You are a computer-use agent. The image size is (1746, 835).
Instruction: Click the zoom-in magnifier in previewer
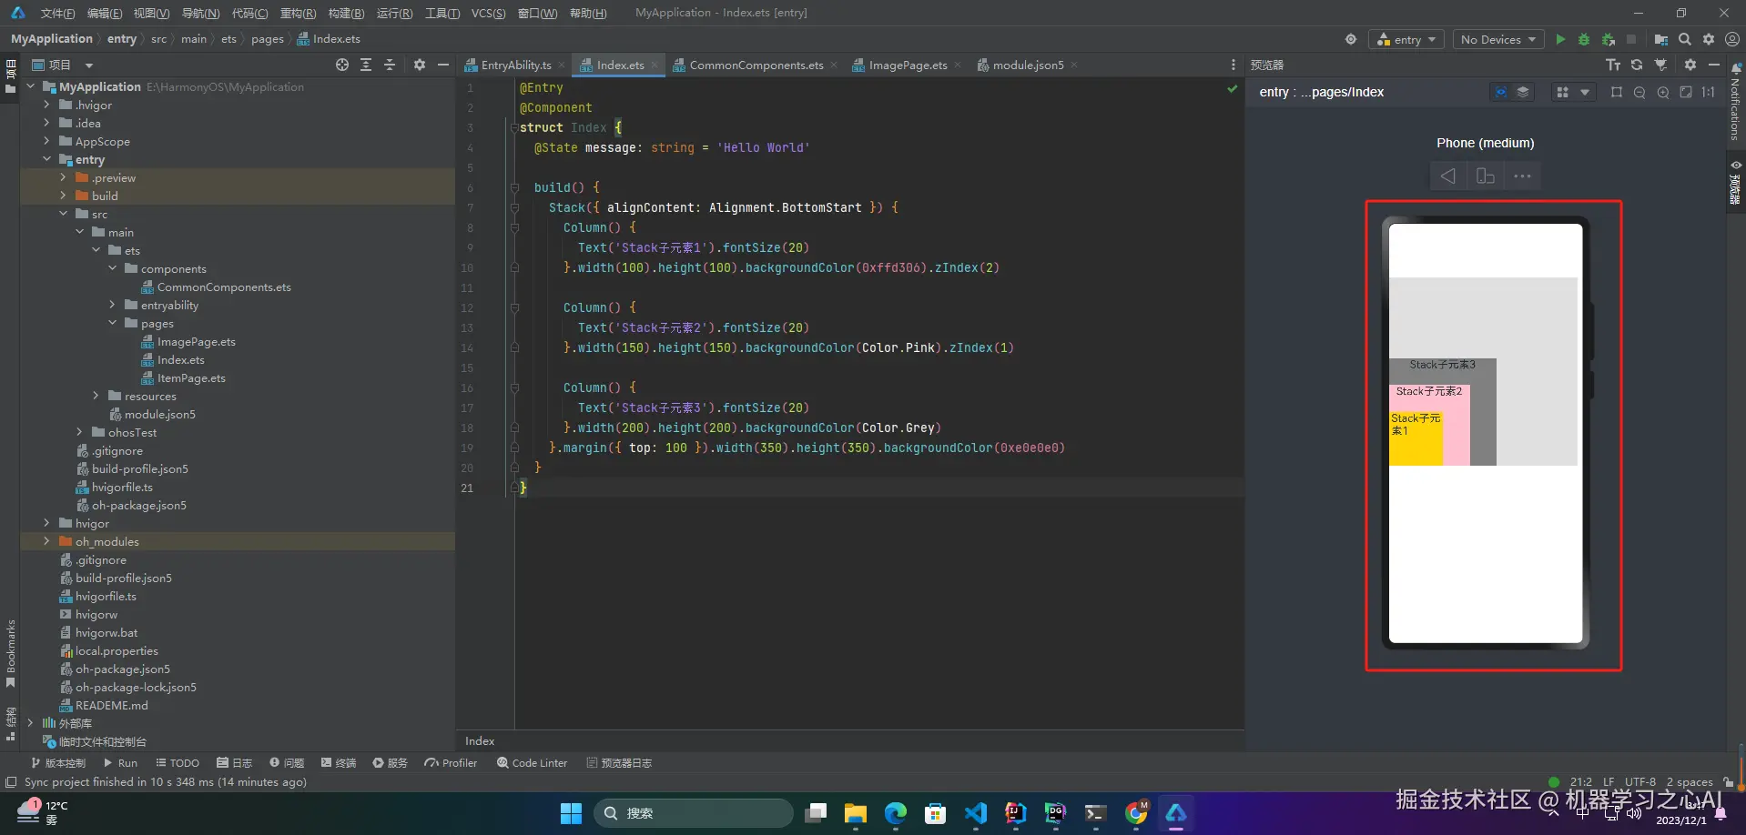1663,92
